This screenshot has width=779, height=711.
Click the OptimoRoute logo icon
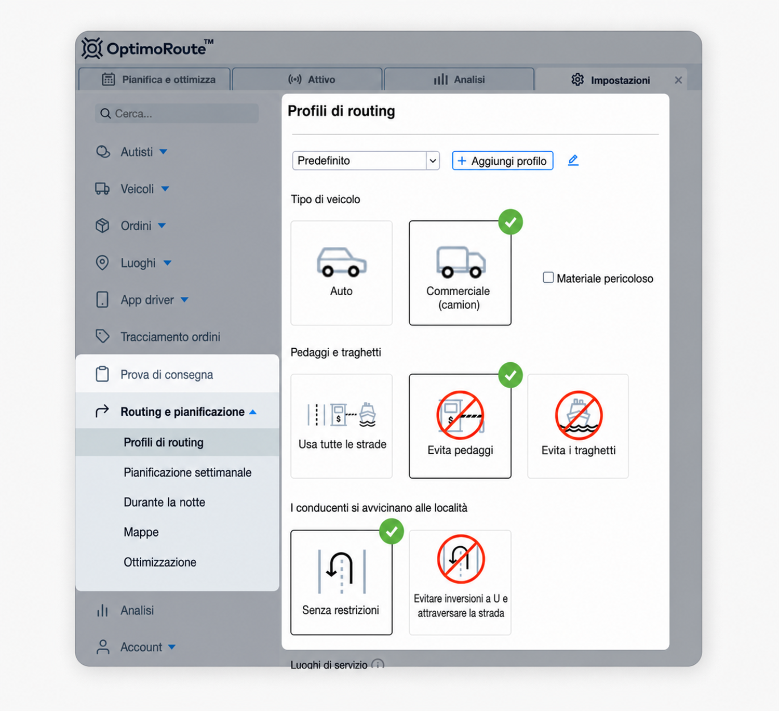[92, 48]
